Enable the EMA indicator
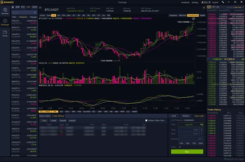The image size is (245, 162). 74,112
